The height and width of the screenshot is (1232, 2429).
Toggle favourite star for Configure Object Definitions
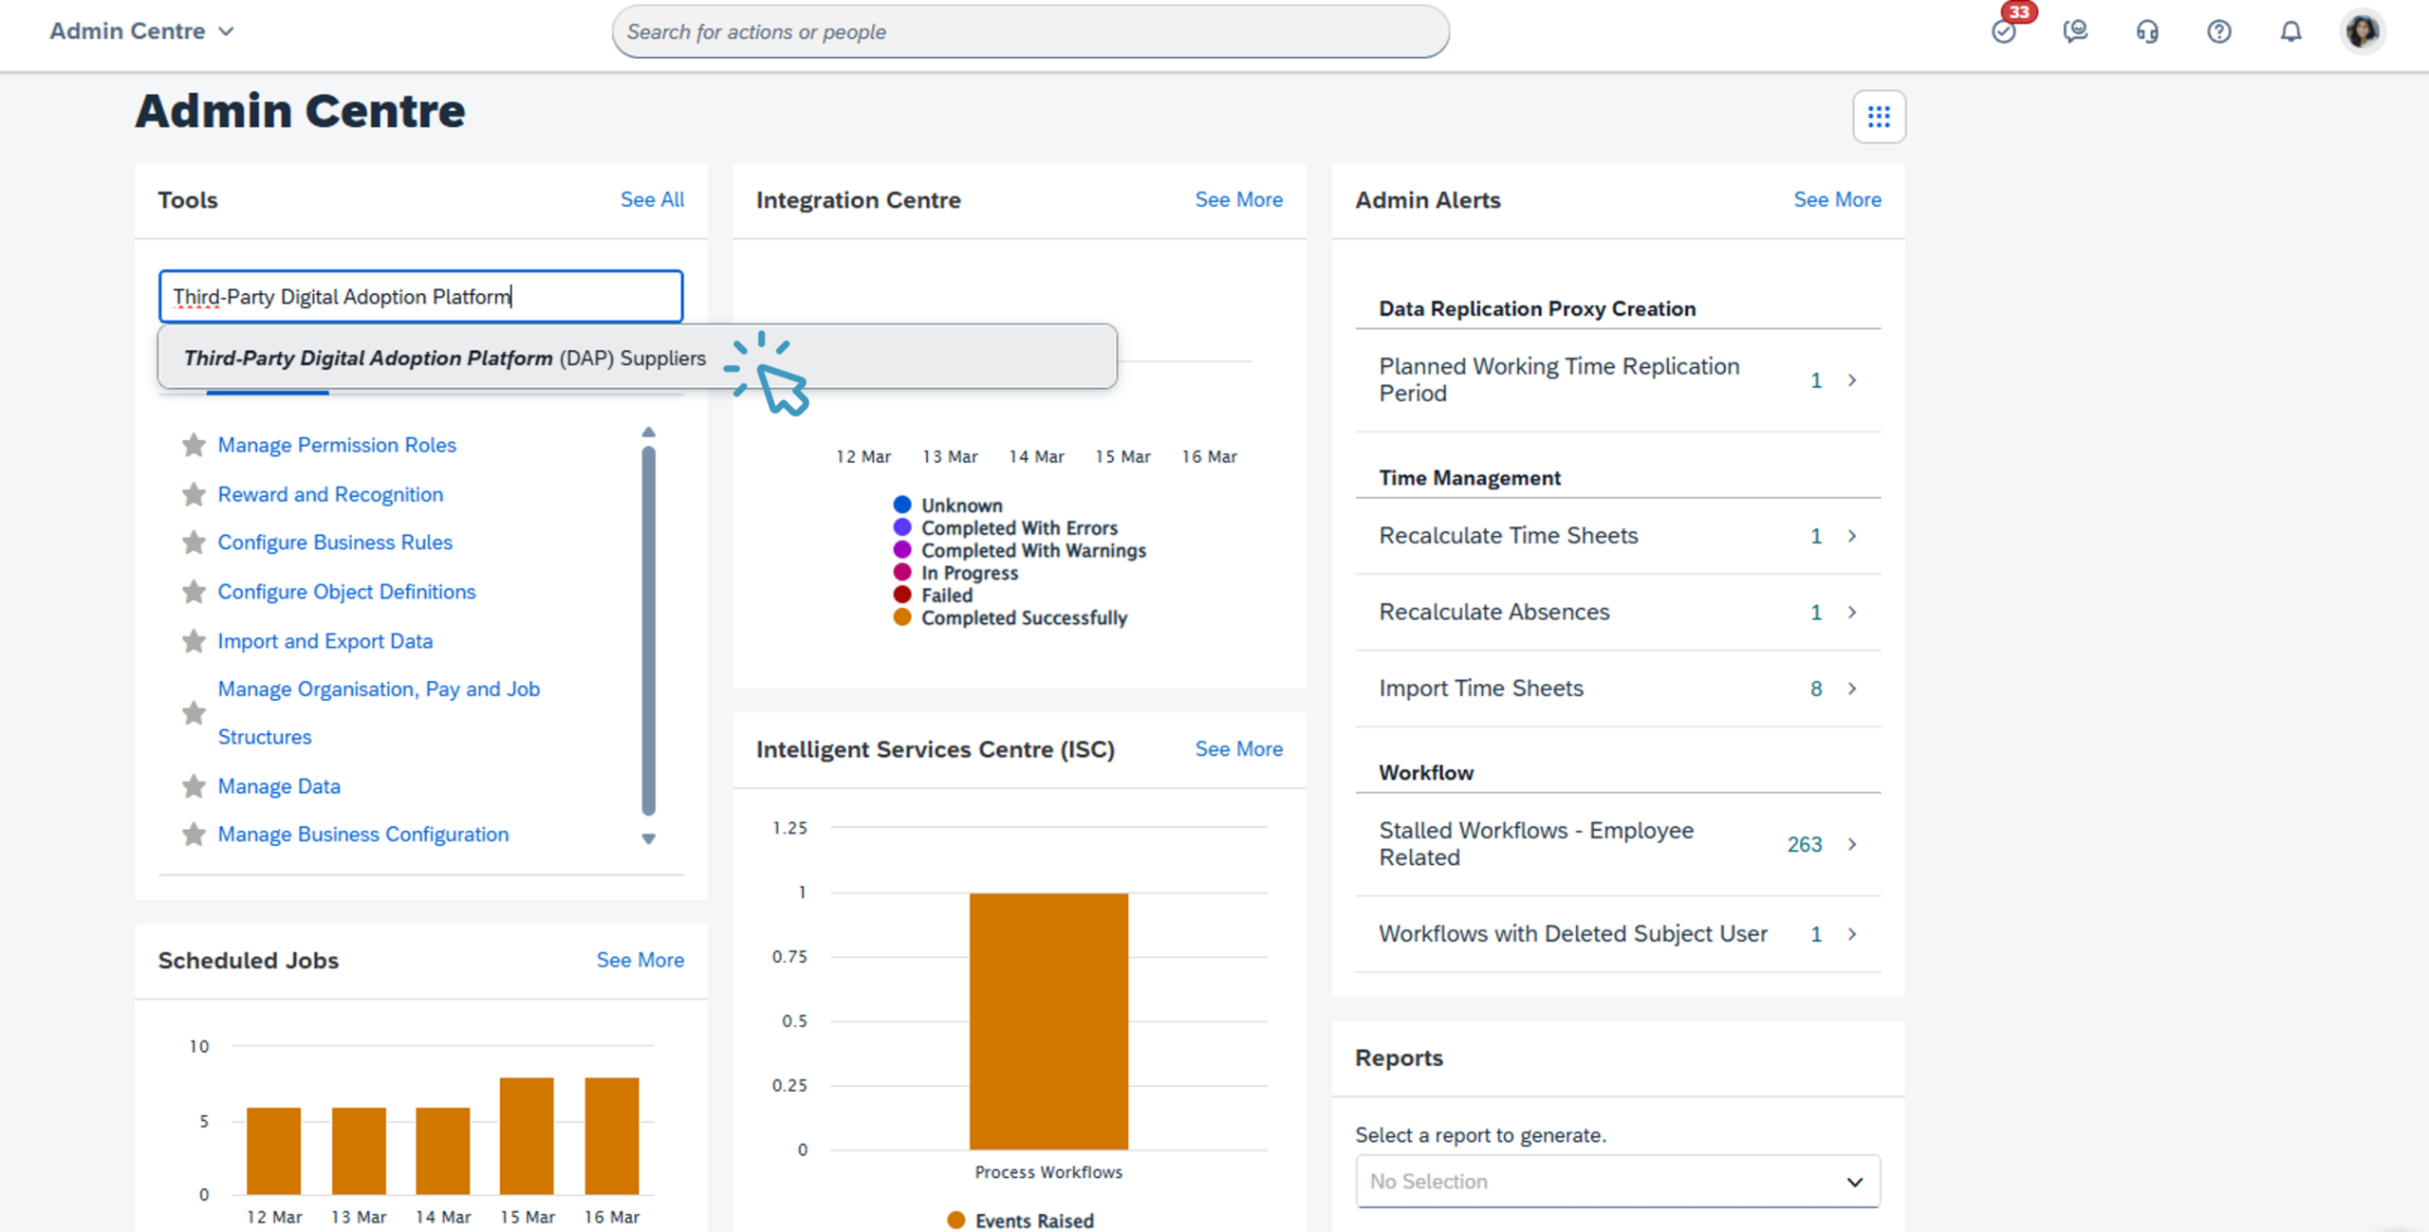tap(194, 592)
